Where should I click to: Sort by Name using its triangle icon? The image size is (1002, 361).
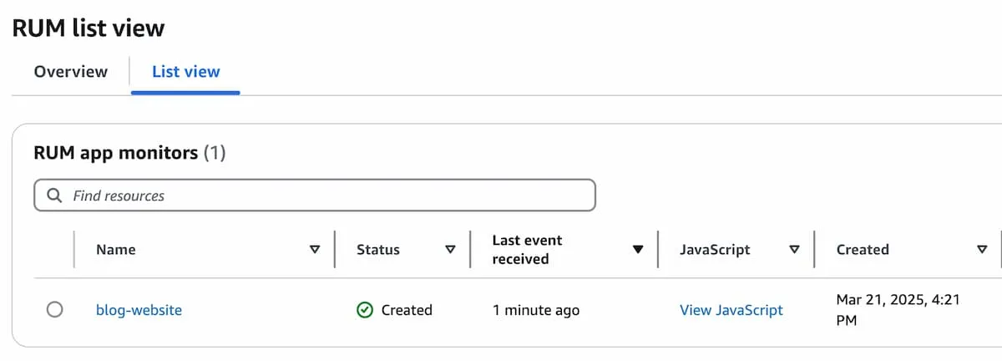tap(315, 250)
